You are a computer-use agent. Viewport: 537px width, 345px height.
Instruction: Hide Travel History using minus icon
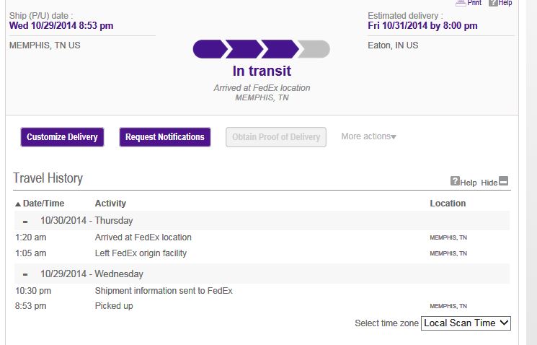coord(503,180)
